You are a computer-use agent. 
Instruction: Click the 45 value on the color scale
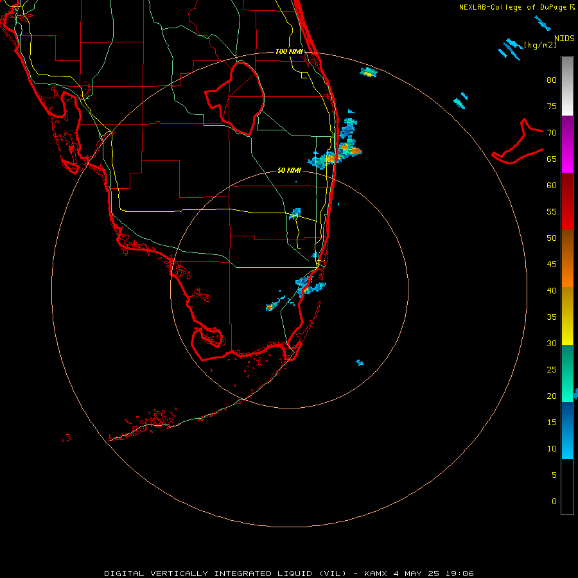coord(552,265)
